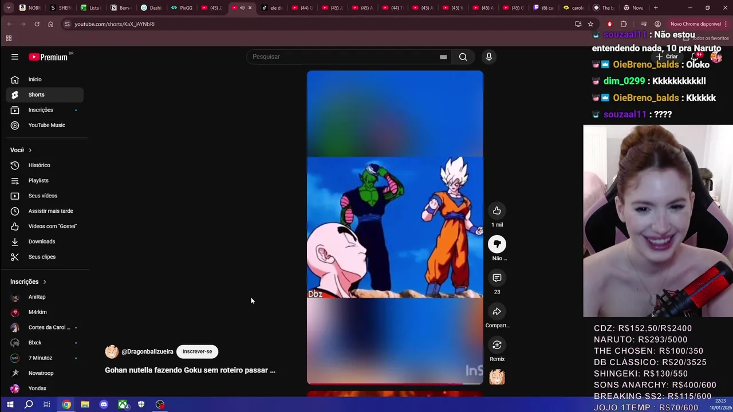Image resolution: width=733 pixels, height=412 pixels.
Task: Open Assistir mais tarde list
Action: 45,211
